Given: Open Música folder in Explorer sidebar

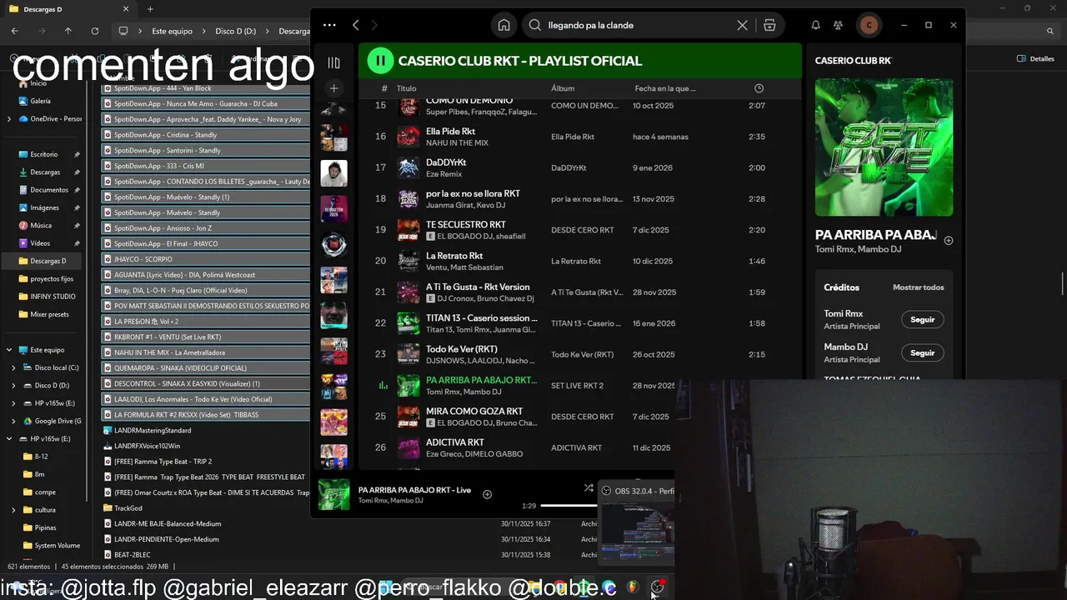Looking at the screenshot, I should pyautogui.click(x=41, y=225).
